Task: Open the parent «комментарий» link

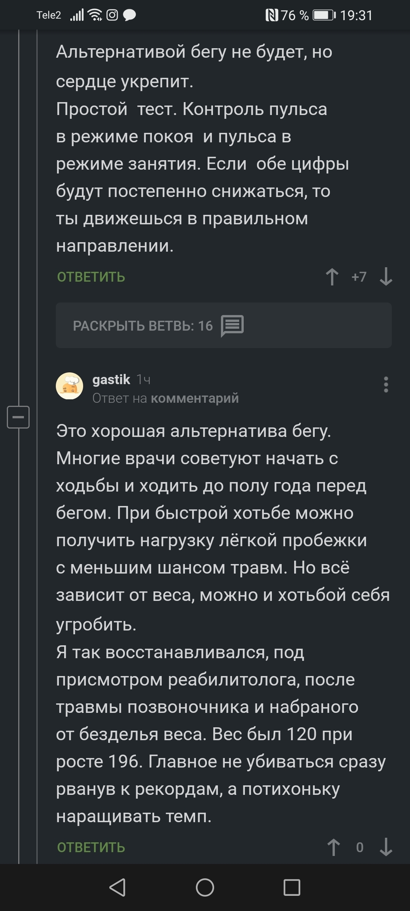Action: coord(195,398)
